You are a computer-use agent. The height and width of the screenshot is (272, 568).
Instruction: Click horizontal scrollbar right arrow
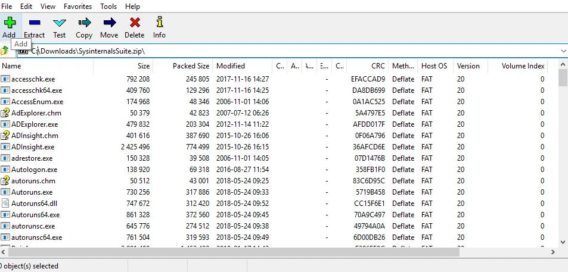(553, 252)
